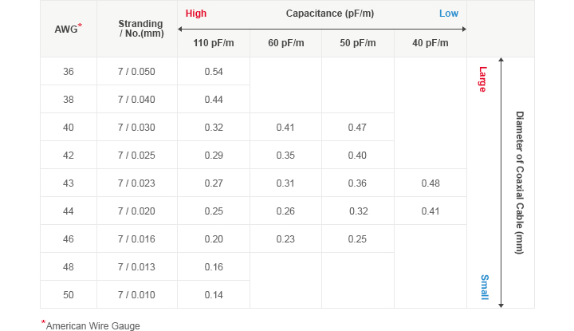Click the red High label
The image size is (574, 331).
click(x=196, y=14)
